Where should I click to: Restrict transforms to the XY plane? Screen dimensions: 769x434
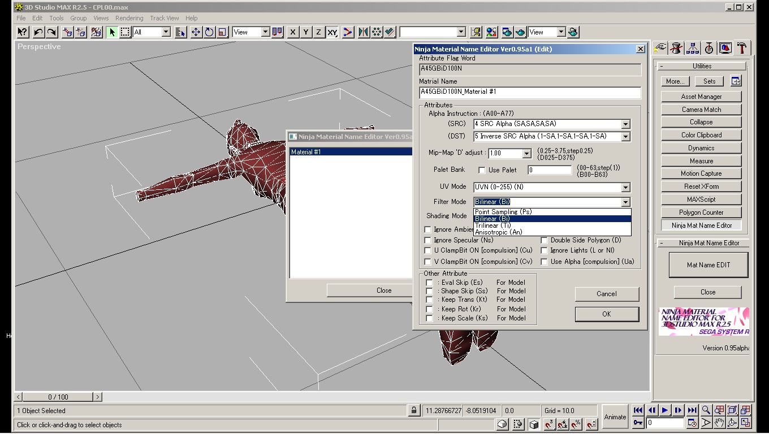(332, 32)
